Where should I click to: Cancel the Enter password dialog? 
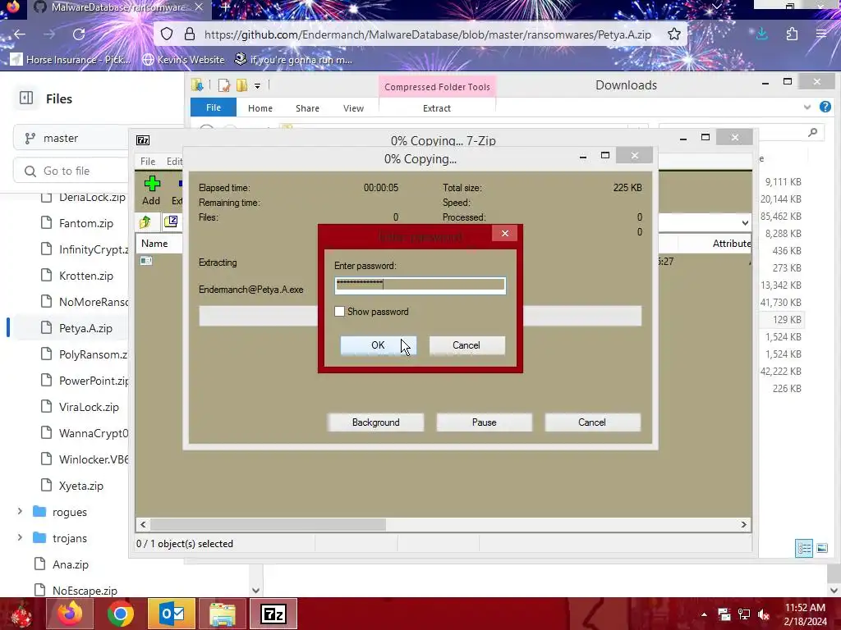pyautogui.click(x=466, y=345)
